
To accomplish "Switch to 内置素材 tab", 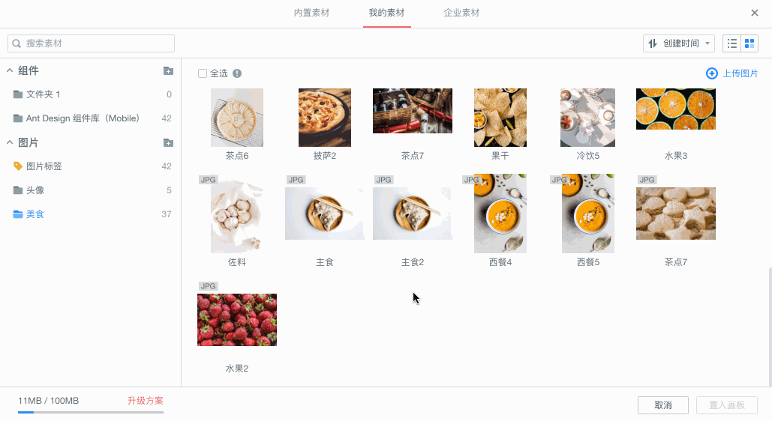I will click(311, 13).
